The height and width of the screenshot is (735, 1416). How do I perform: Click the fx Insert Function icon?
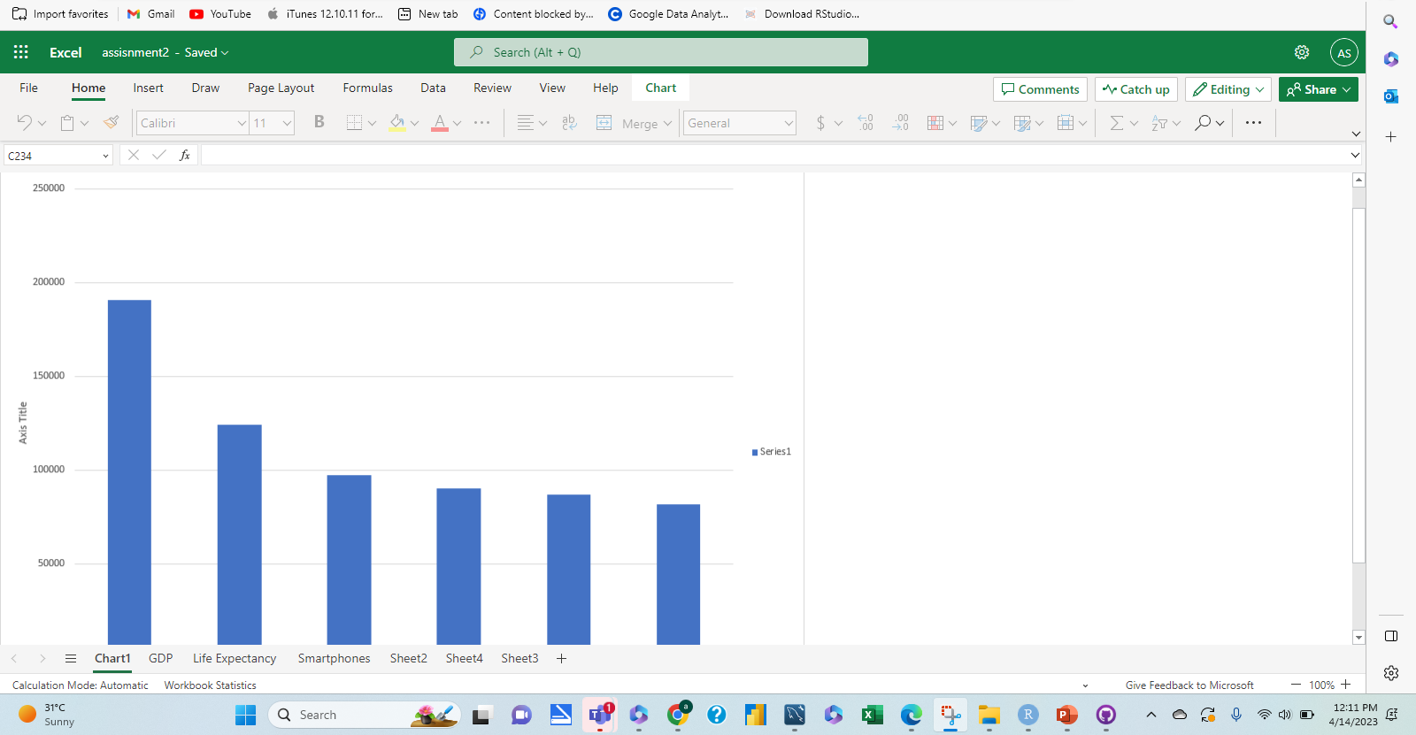pos(185,155)
